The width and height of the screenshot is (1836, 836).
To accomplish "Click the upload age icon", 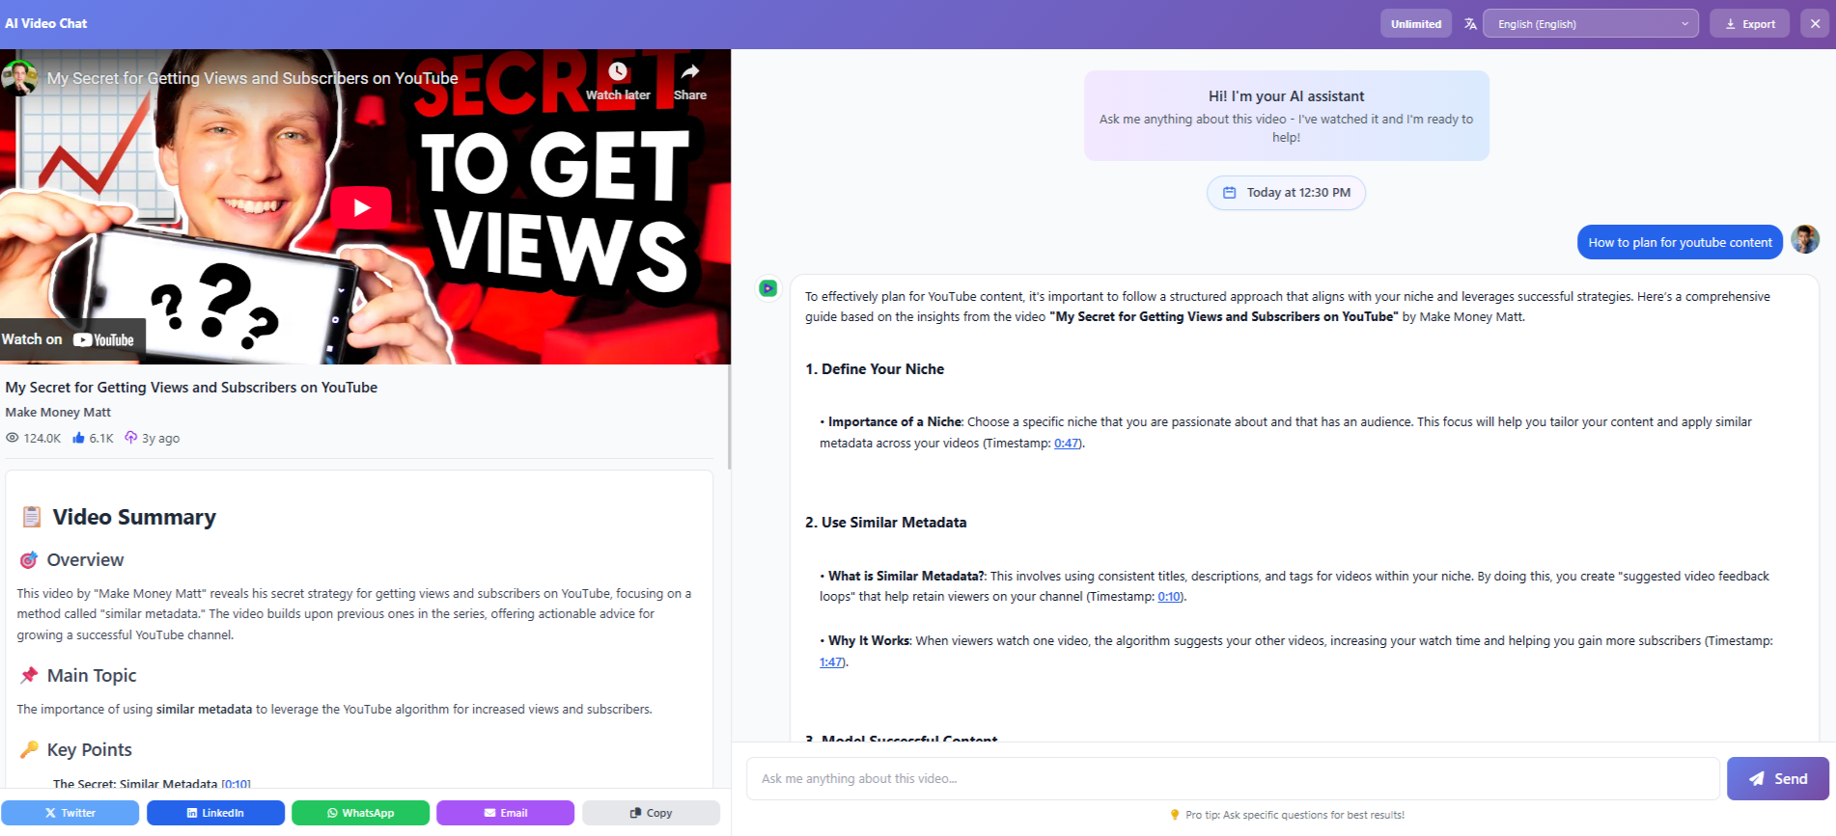I will coord(131,438).
